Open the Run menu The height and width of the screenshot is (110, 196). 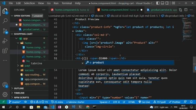[x=56, y=3]
